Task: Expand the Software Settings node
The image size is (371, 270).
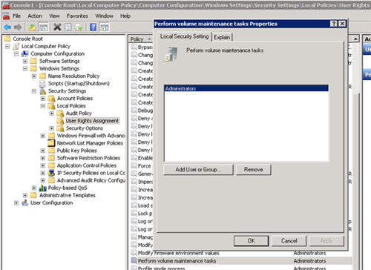Action: [25, 61]
